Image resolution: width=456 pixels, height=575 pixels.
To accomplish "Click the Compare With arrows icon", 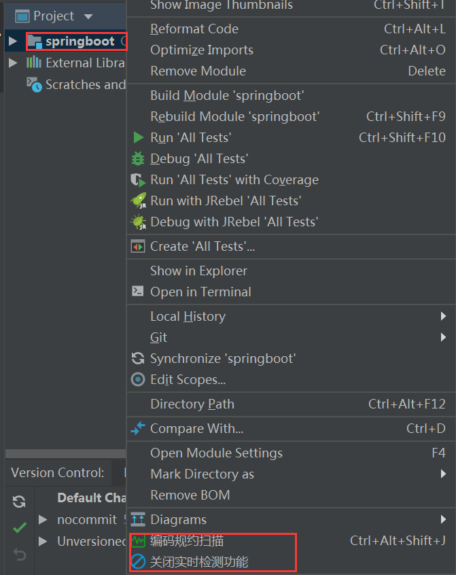I will pyautogui.click(x=138, y=428).
